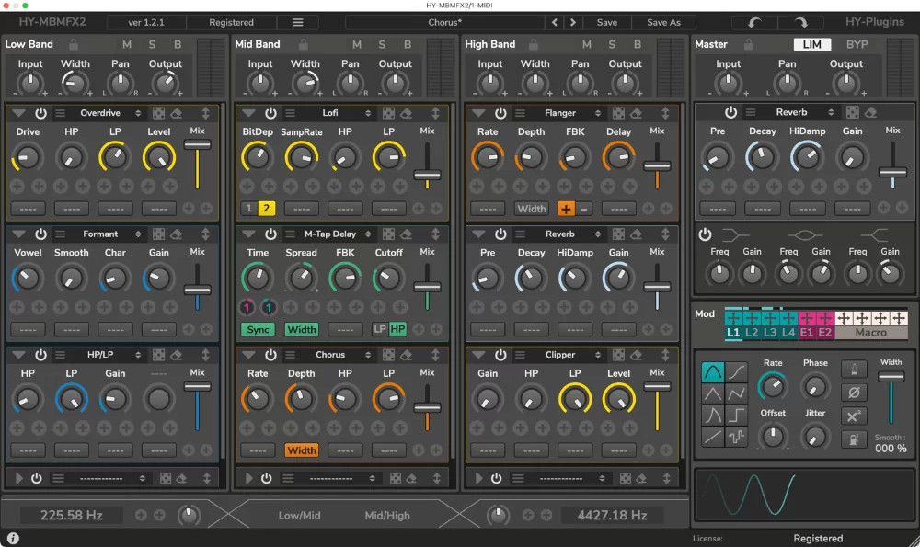Collapse the Clipper module with its triangle
Image resolution: width=920 pixels, height=547 pixels.
(x=477, y=354)
